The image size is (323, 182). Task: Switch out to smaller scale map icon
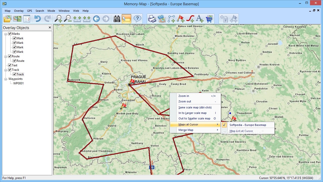tap(87, 19)
